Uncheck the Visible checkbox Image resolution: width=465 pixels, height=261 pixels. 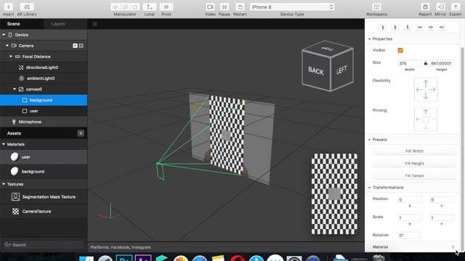click(400, 50)
